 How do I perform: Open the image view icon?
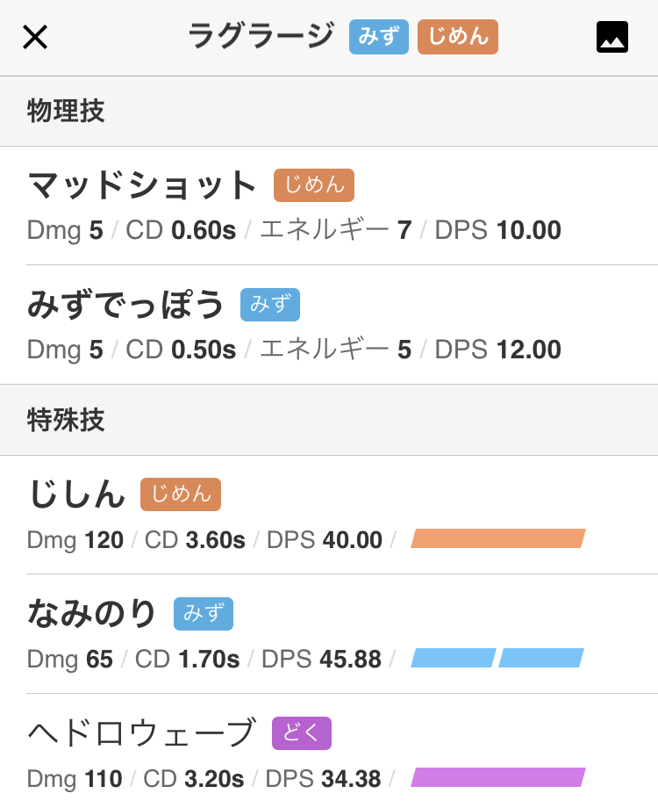(x=612, y=37)
